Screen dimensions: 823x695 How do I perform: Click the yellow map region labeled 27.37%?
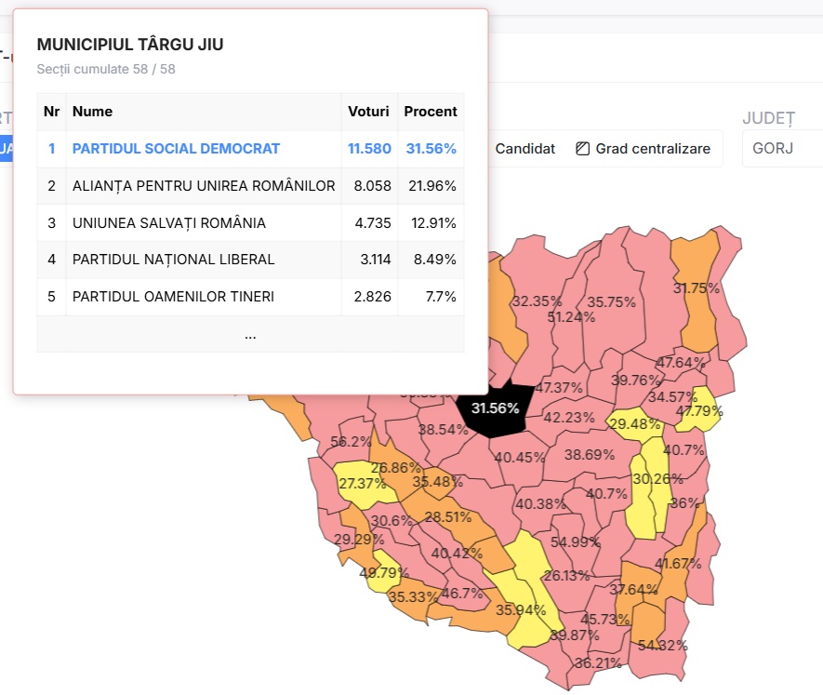pos(361,483)
